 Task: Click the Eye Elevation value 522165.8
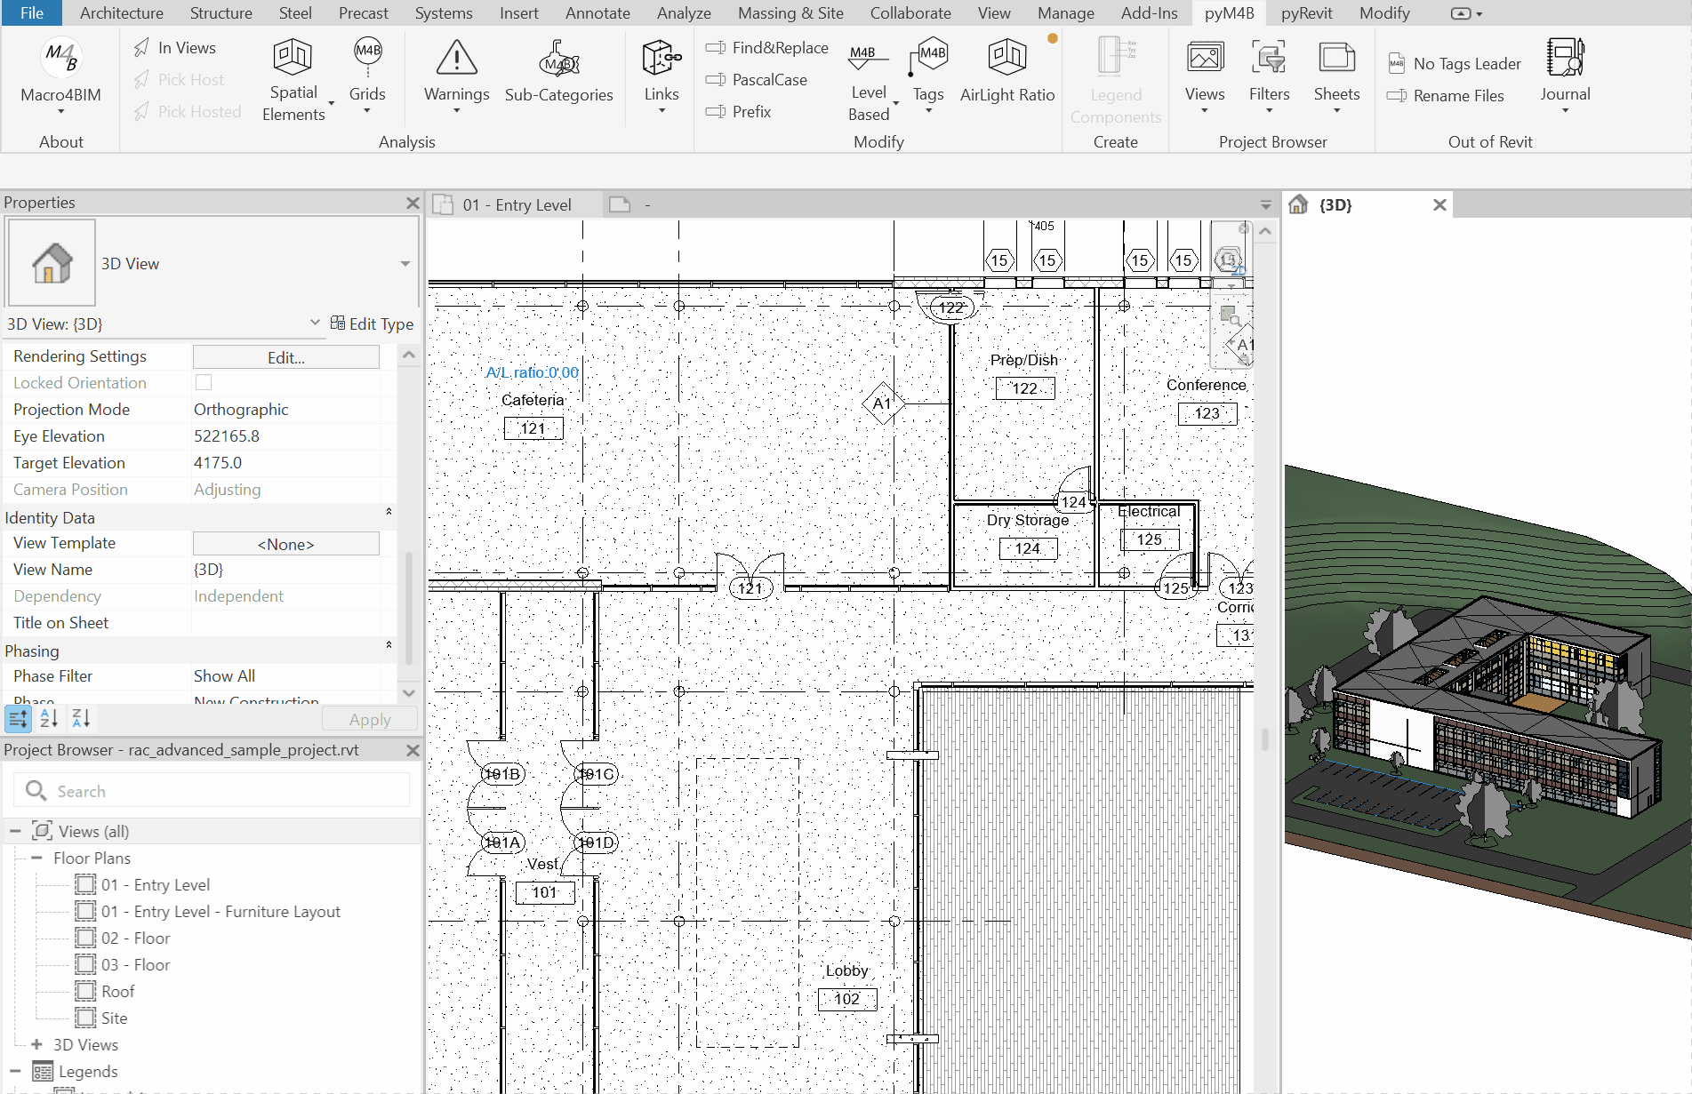[227, 436]
